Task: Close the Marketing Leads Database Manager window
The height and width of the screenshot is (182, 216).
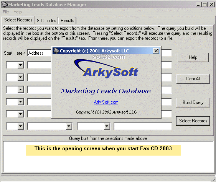Action: 212,5
